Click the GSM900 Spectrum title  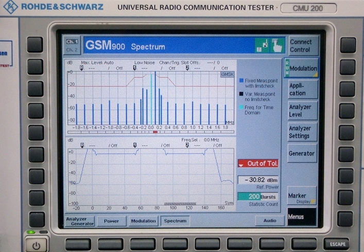click(x=125, y=45)
